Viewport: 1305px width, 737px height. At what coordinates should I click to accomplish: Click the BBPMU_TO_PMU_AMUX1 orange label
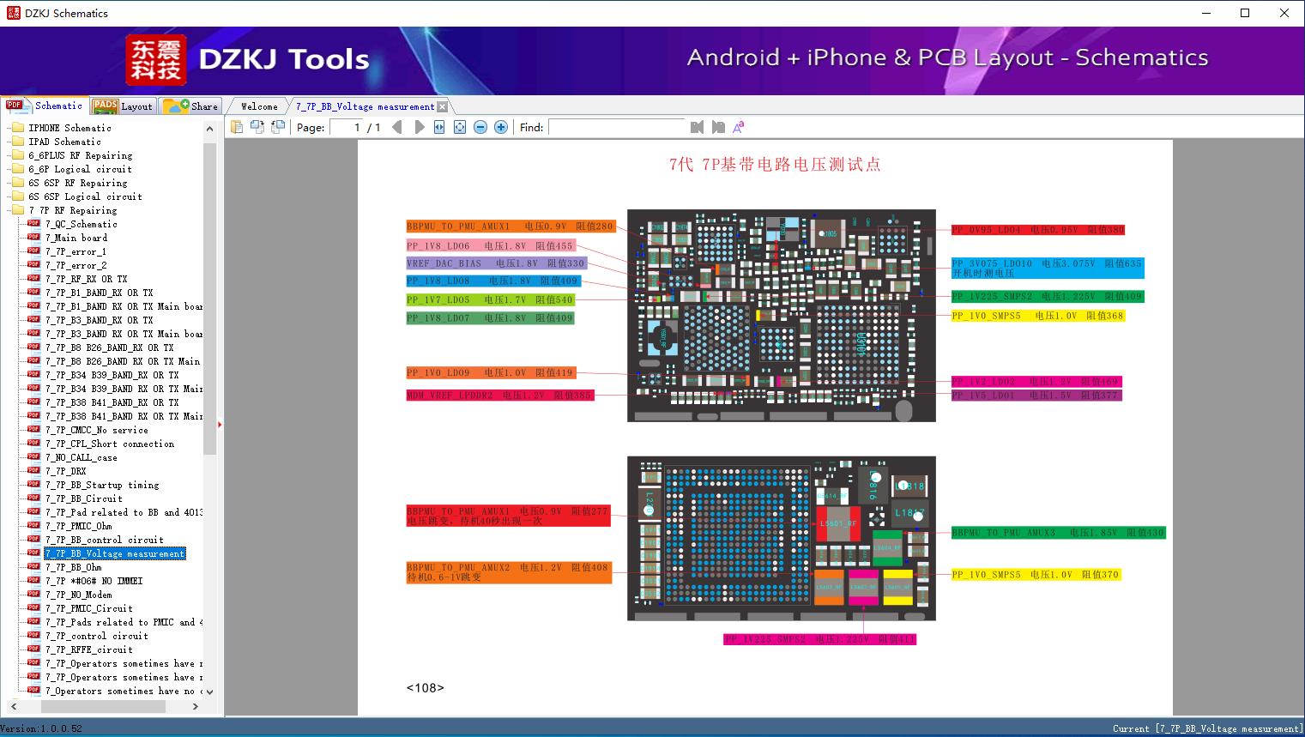point(511,227)
